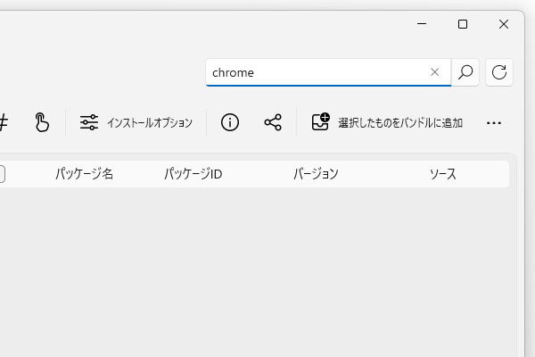Click 選択したものをバンドルに追加

pos(388,122)
